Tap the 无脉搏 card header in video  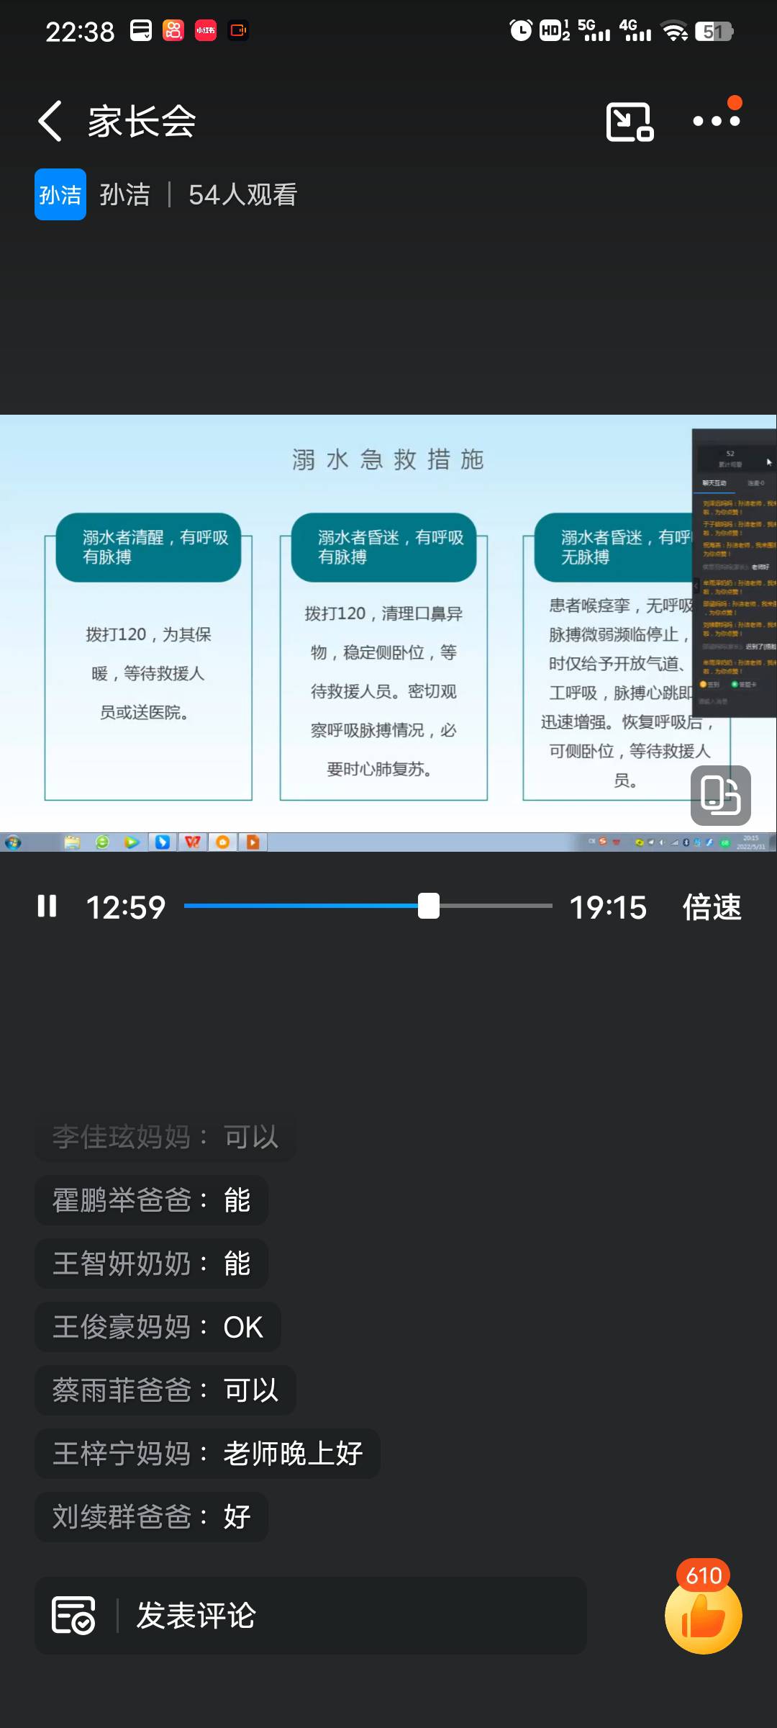point(614,547)
